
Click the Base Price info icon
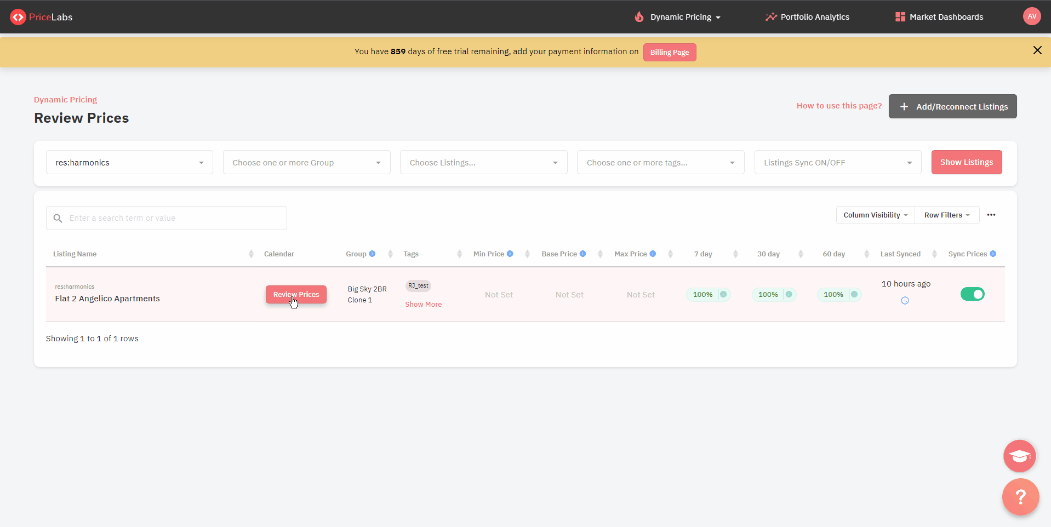coord(583,254)
